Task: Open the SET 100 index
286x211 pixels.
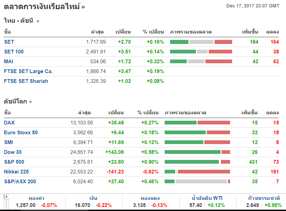Action: pyautogui.click(x=14, y=52)
